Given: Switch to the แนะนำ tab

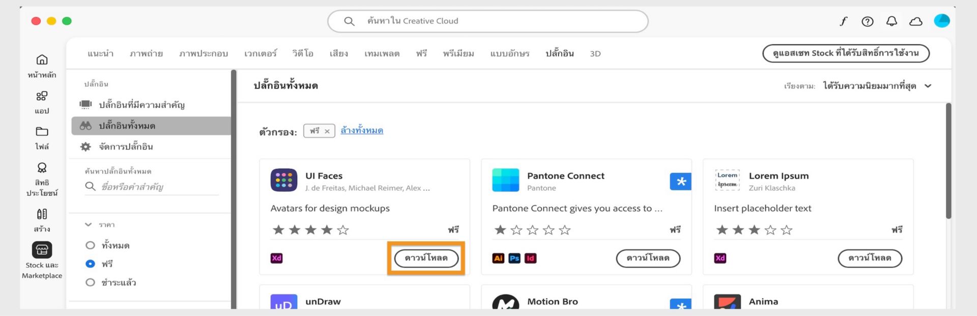Looking at the screenshot, I should point(100,53).
